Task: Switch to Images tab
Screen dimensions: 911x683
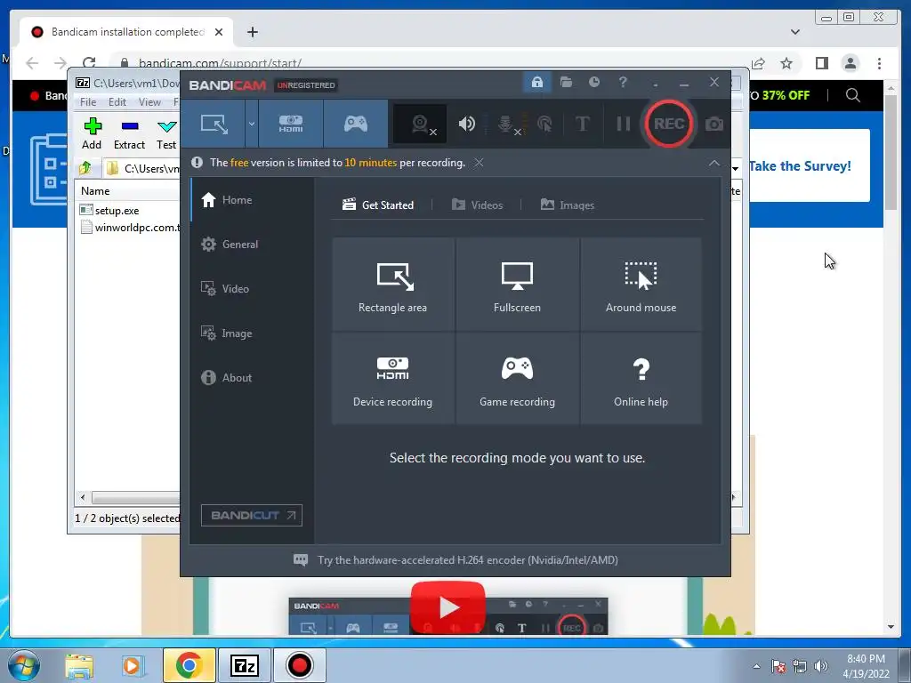Action: pyautogui.click(x=568, y=205)
